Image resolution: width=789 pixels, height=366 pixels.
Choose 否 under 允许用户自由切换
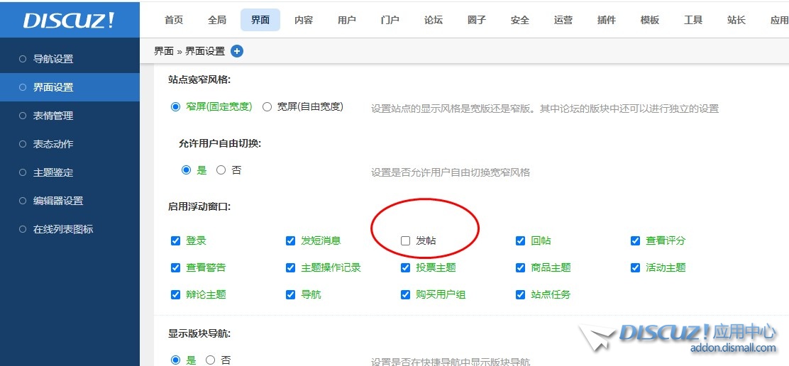[x=221, y=170]
